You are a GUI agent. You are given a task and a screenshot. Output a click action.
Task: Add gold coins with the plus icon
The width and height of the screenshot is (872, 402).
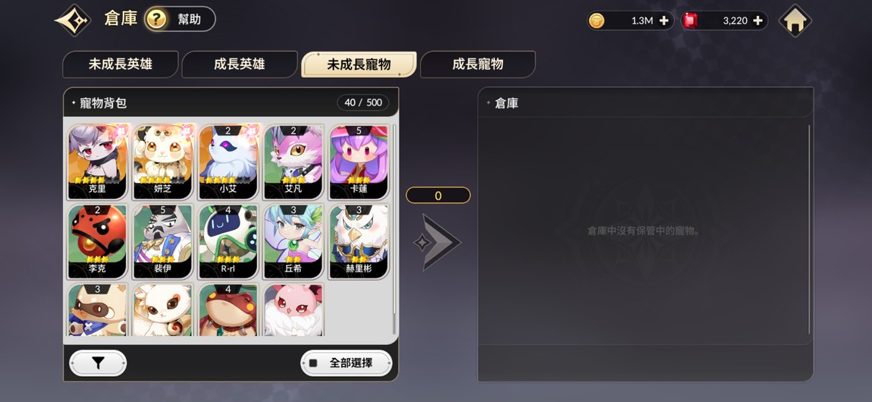coord(663,20)
